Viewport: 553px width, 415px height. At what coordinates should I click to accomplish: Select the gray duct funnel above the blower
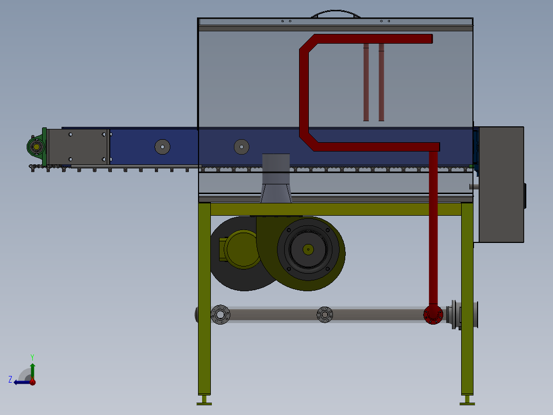[276, 178]
